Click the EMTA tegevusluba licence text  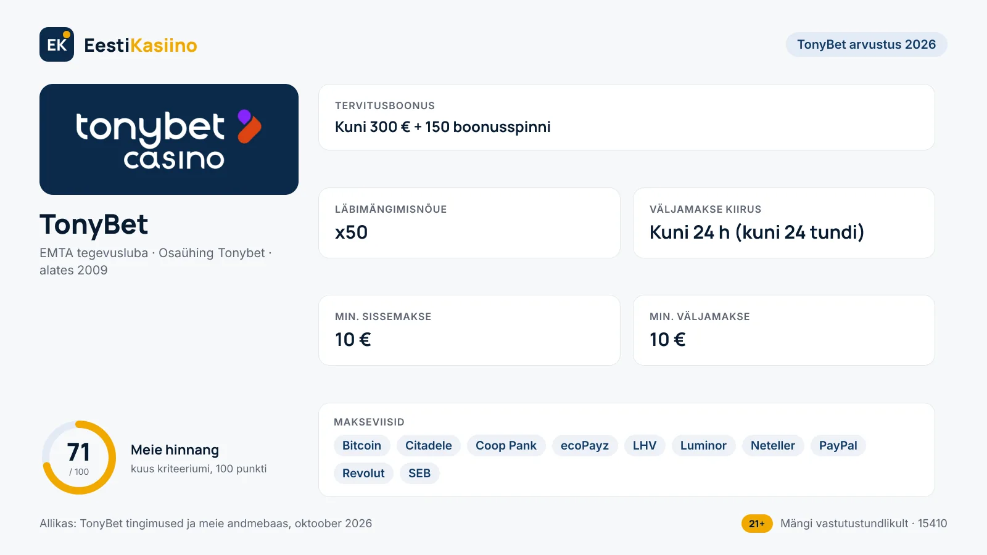point(156,261)
